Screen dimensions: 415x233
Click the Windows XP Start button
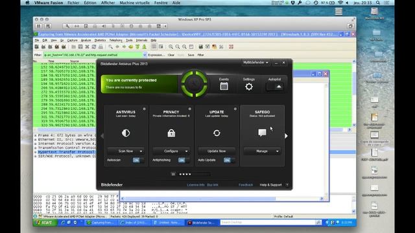(45, 223)
